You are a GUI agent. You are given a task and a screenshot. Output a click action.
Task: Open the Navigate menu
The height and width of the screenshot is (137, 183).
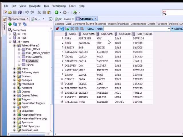tap(35, 6)
